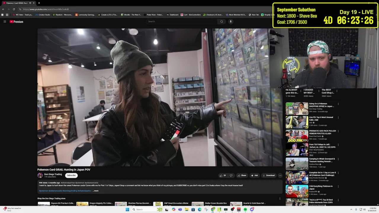379x213 pixels.
Task: Open the browser apps grid shortcut
Action: pos(7,15)
